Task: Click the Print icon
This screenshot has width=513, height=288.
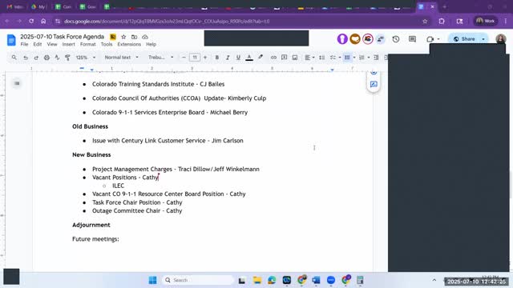Action: point(46,58)
